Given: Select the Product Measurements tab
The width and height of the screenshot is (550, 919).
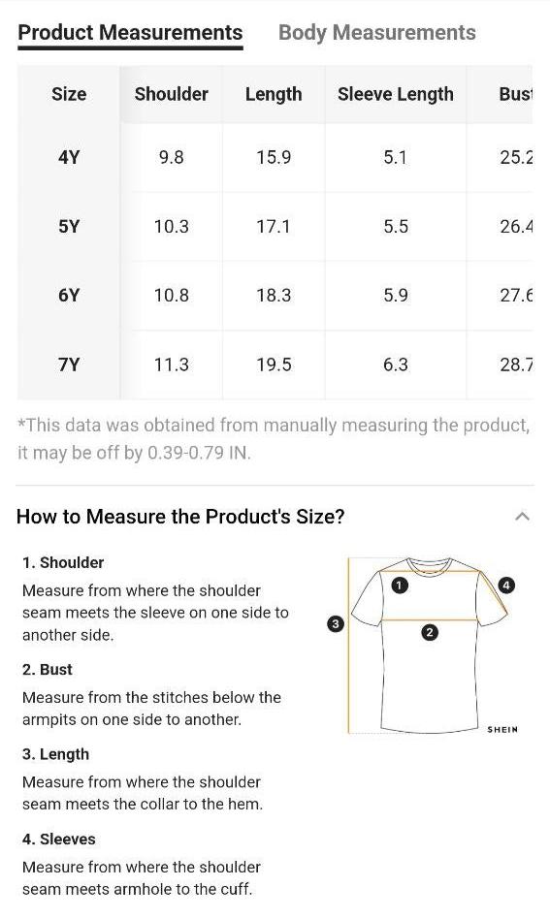Looking at the screenshot, I should tap(130, 33).
